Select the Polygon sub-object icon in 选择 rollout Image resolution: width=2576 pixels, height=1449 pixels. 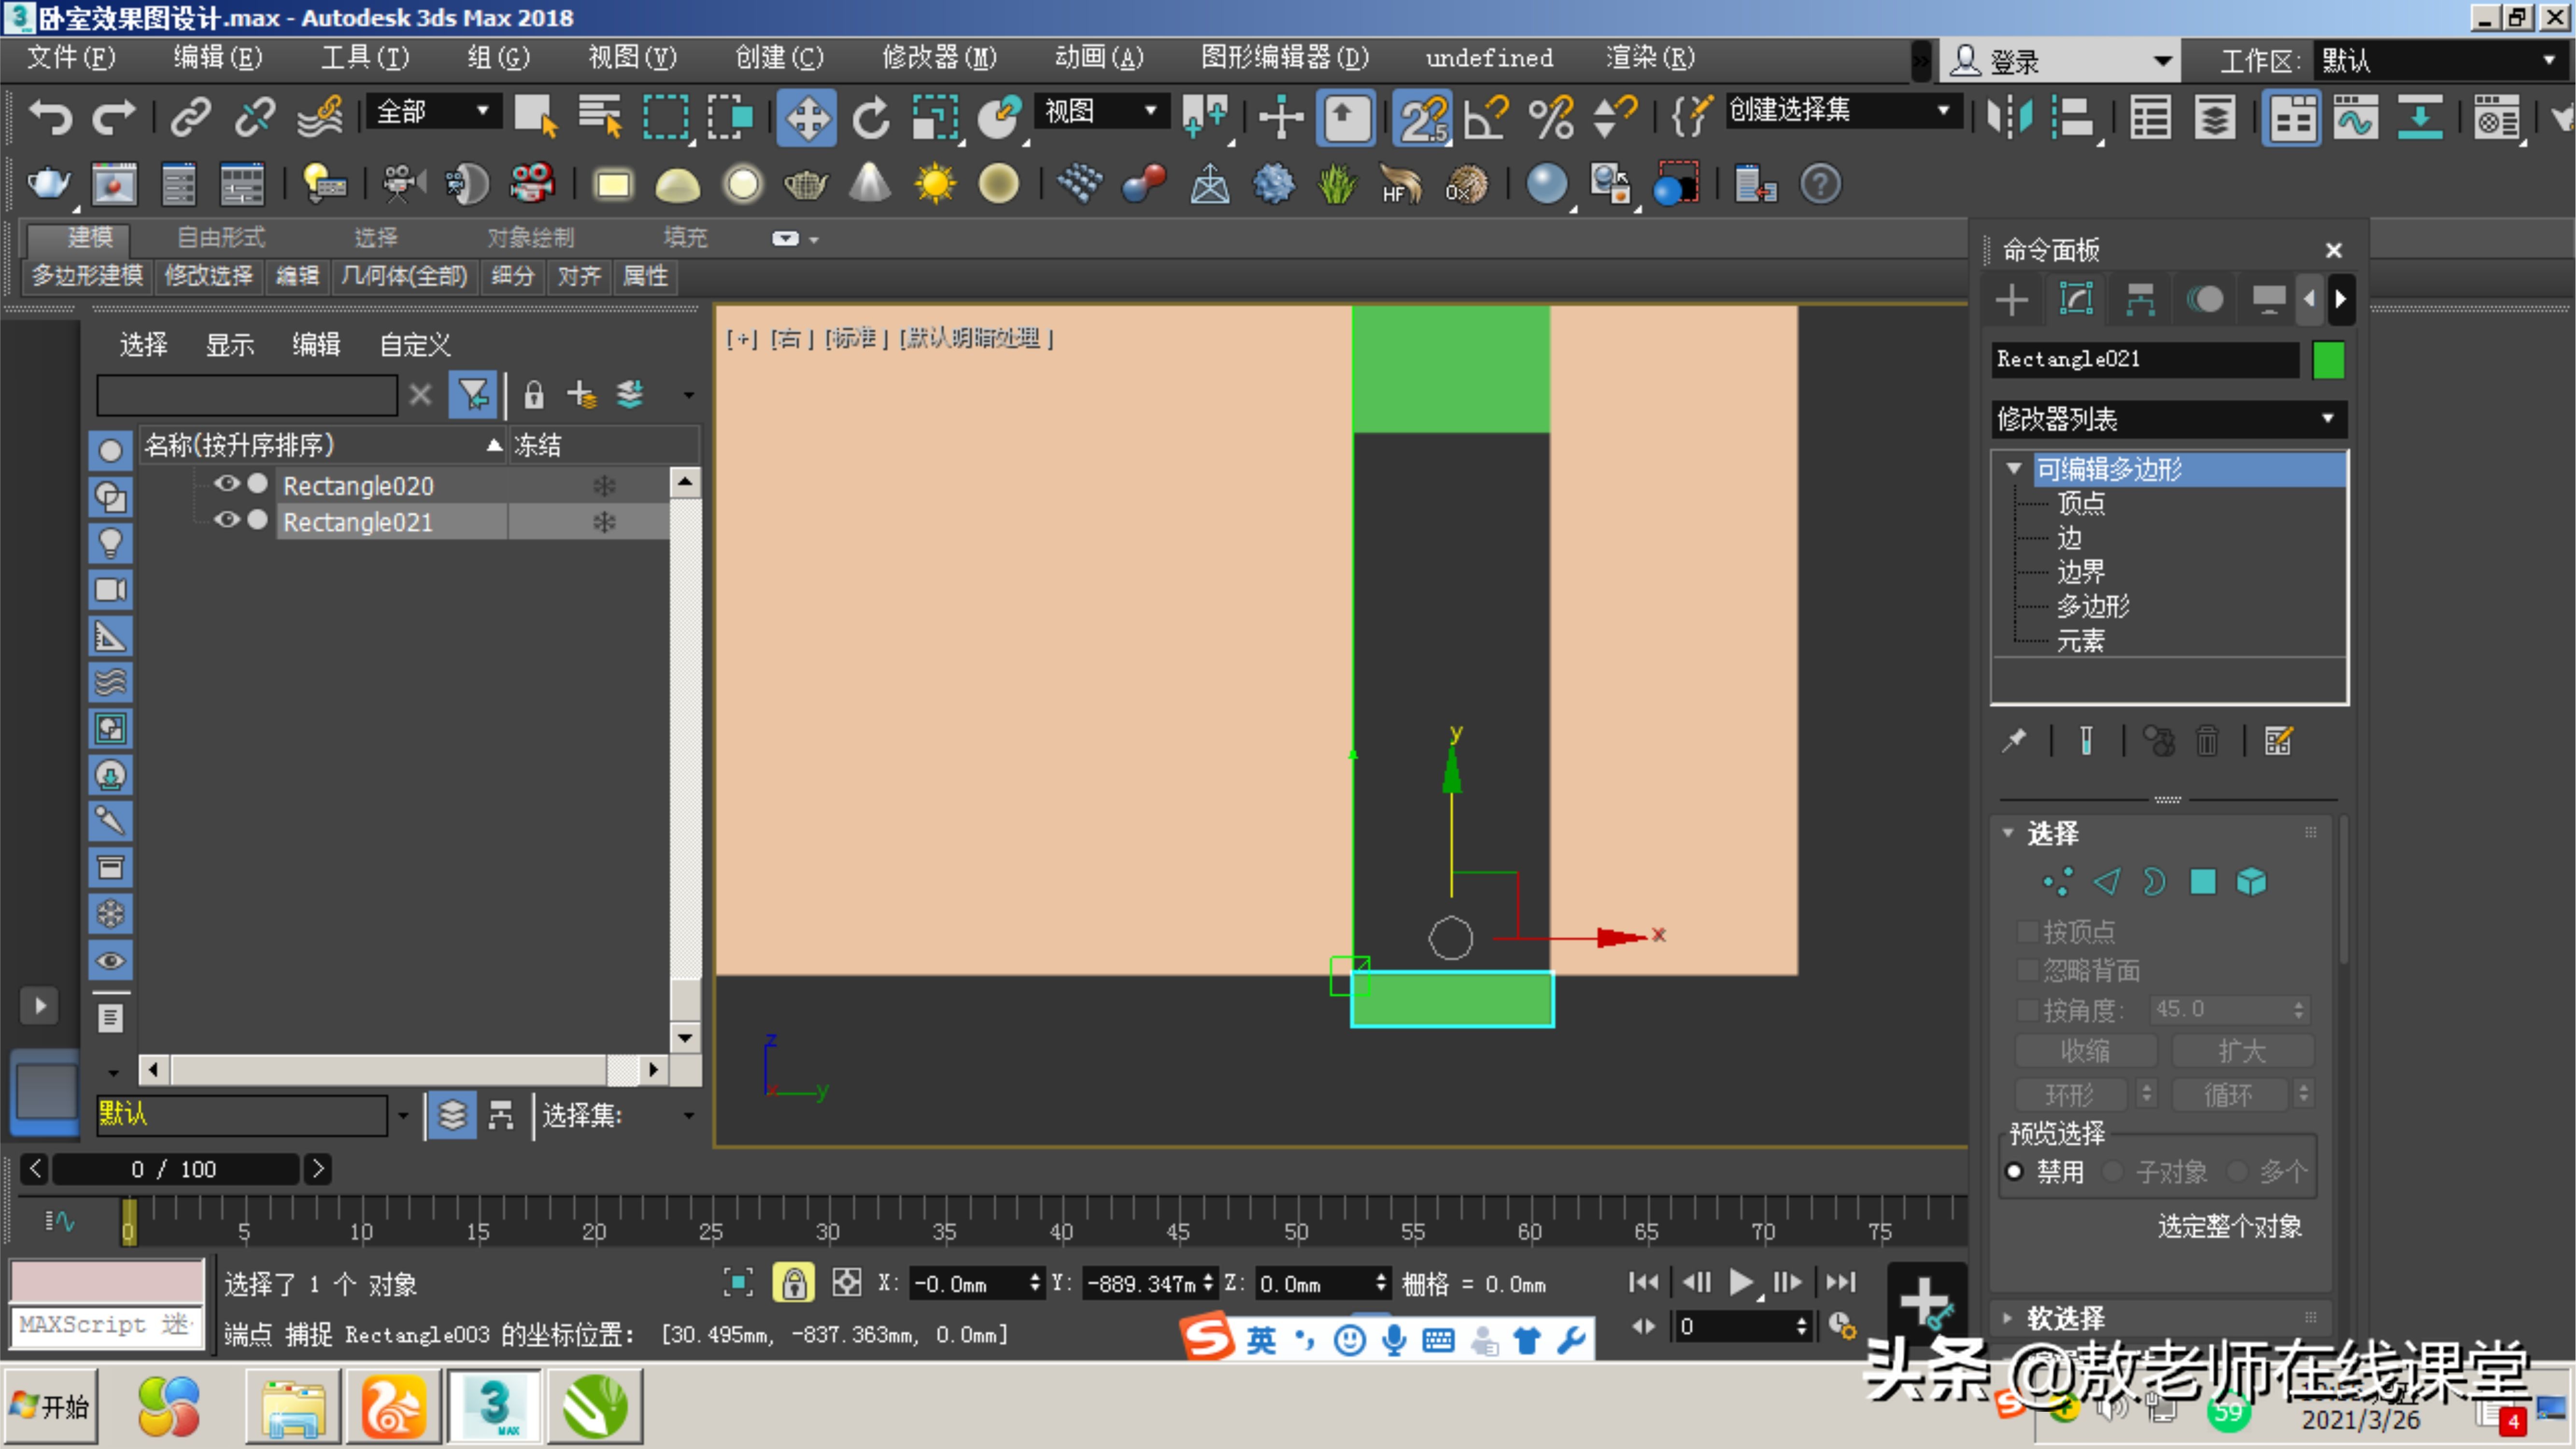tap(2203, 881)
